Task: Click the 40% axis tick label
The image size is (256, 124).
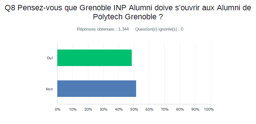Action: point(119,110)
